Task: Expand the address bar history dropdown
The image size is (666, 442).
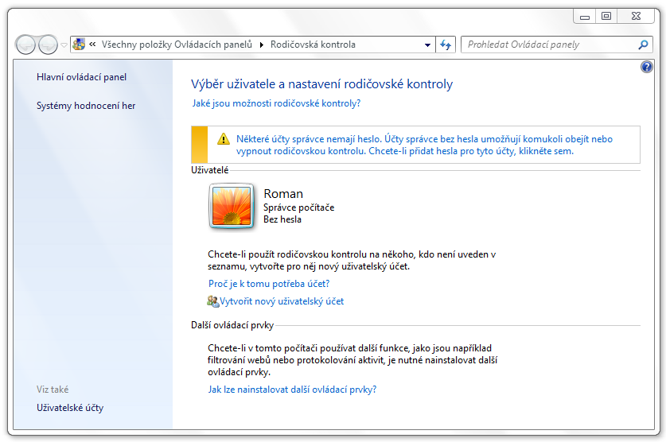Action: tap(427, 45)
